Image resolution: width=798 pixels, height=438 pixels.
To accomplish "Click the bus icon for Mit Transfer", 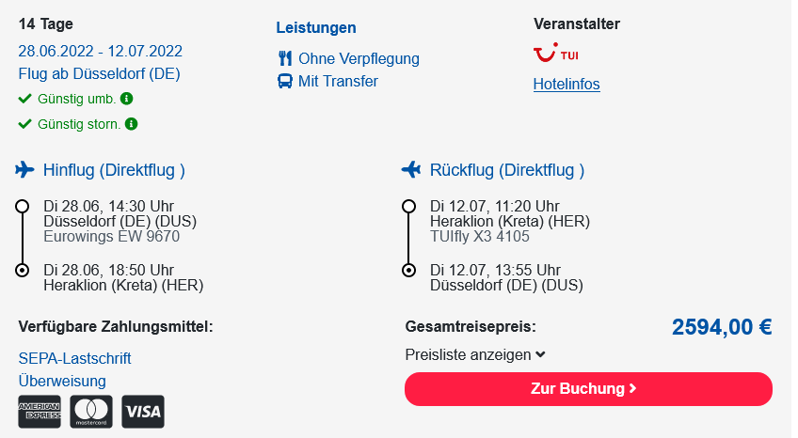I will [285, 81].
